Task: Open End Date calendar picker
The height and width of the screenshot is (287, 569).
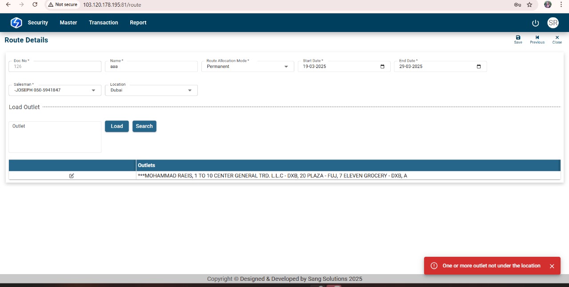Action: (x=479, y=67)
